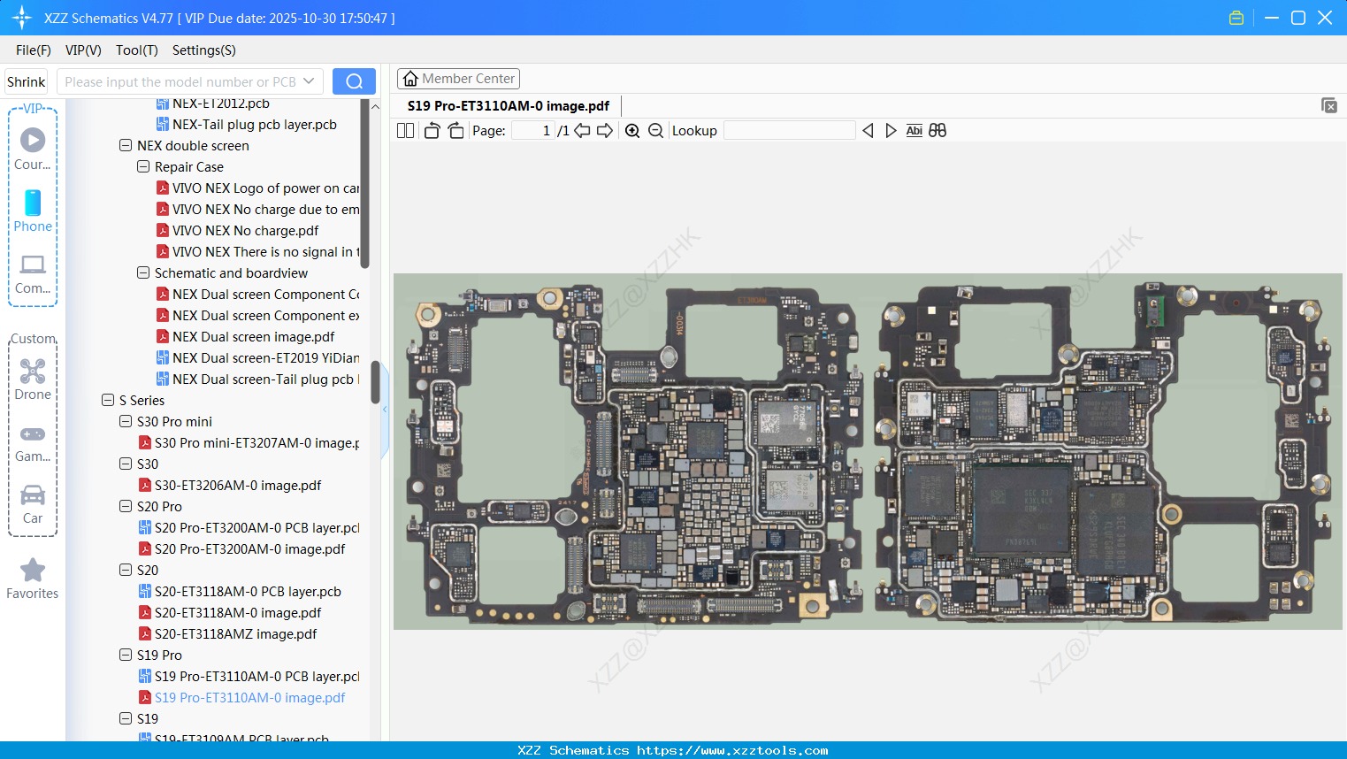
Task: Rotate the page counterclockwise
Action: [432, 131]
